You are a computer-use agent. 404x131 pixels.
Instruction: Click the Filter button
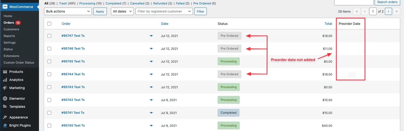pos(200,11)
